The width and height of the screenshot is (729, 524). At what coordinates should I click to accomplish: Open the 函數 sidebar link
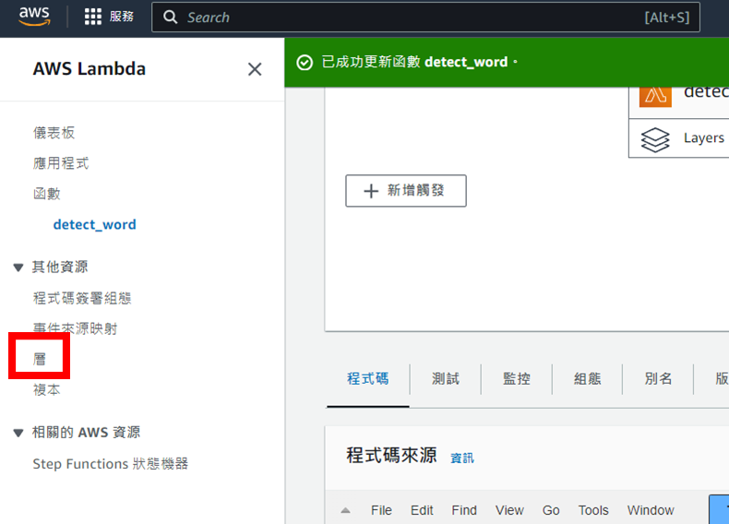[47, 194]
